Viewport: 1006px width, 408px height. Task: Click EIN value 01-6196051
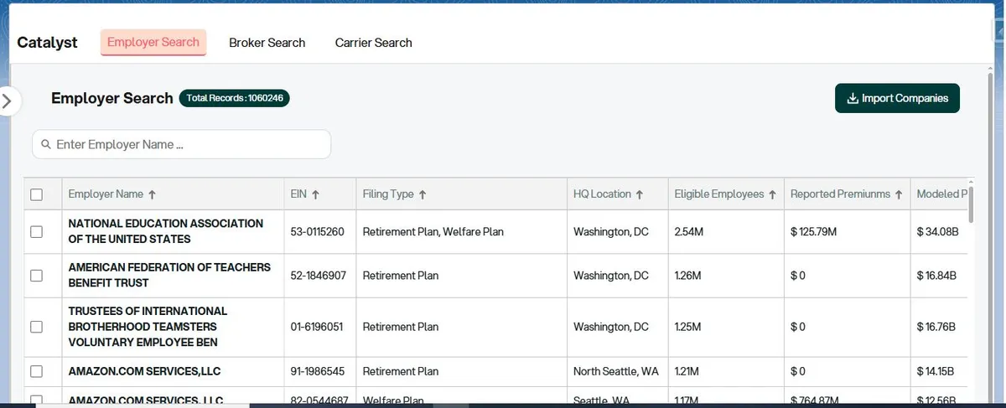click(x=317, y=328)
